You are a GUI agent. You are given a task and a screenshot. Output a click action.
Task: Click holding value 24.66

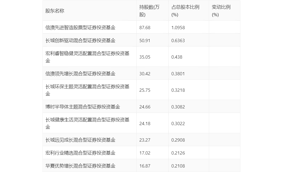tap(145, 107)
